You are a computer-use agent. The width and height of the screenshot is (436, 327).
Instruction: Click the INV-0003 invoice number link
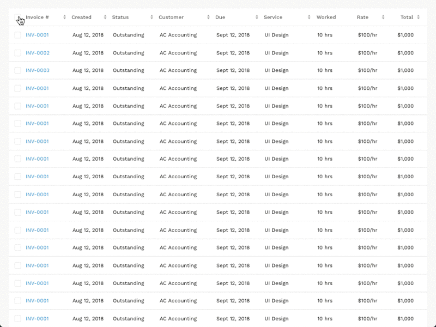(37, 70)
